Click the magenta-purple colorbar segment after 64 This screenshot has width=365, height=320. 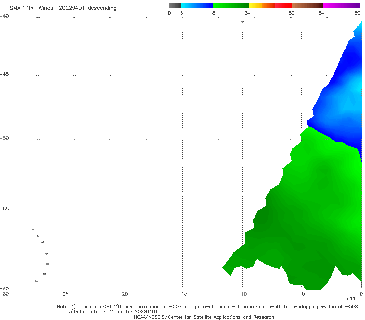[341, 6]
